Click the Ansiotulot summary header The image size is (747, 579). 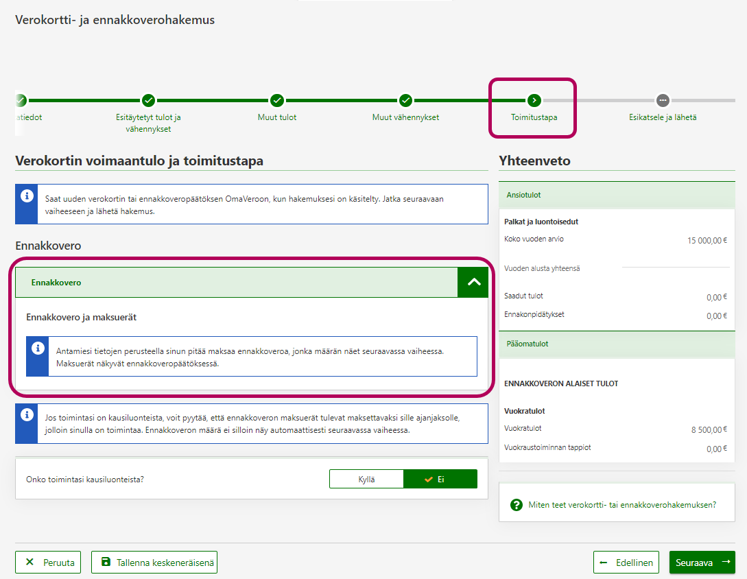coord(617,196)
